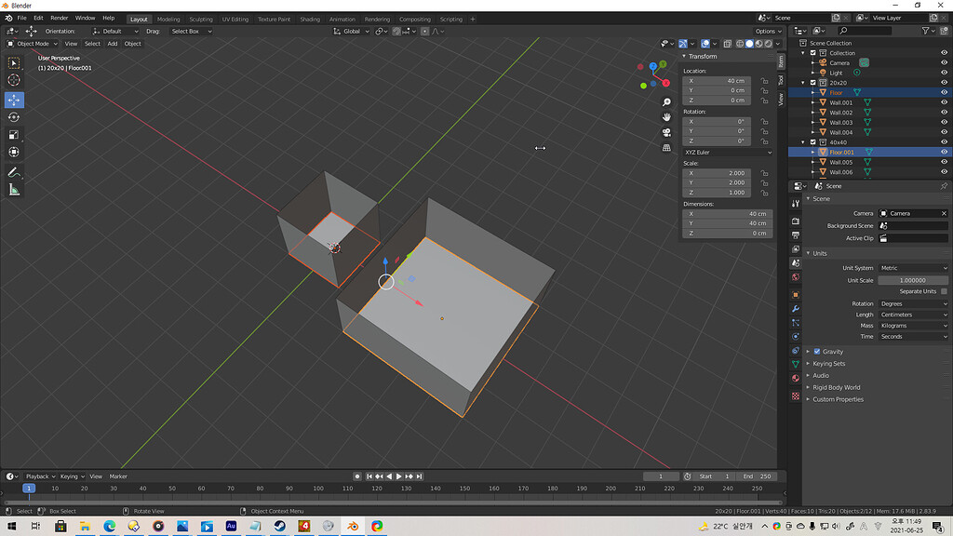Click the Location X value field
Screen dimensions: 953x536
click(x=718, y=81)
